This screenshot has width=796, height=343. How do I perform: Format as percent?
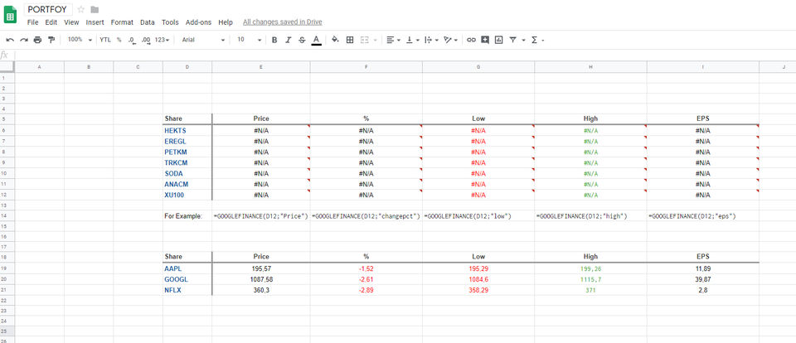[119, 40]
